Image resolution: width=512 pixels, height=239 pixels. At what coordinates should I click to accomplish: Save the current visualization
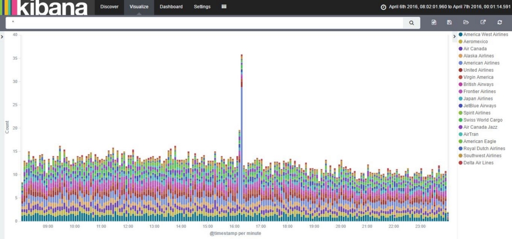449,22
